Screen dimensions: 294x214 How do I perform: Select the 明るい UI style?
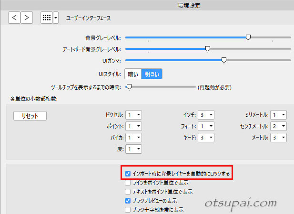tap(152, 74)
